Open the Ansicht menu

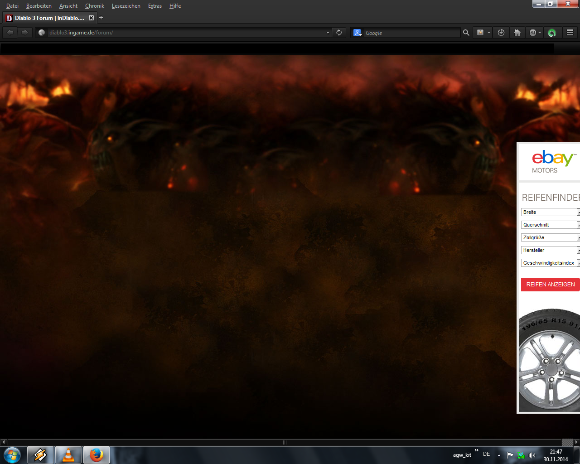click(x=68, y=6)
